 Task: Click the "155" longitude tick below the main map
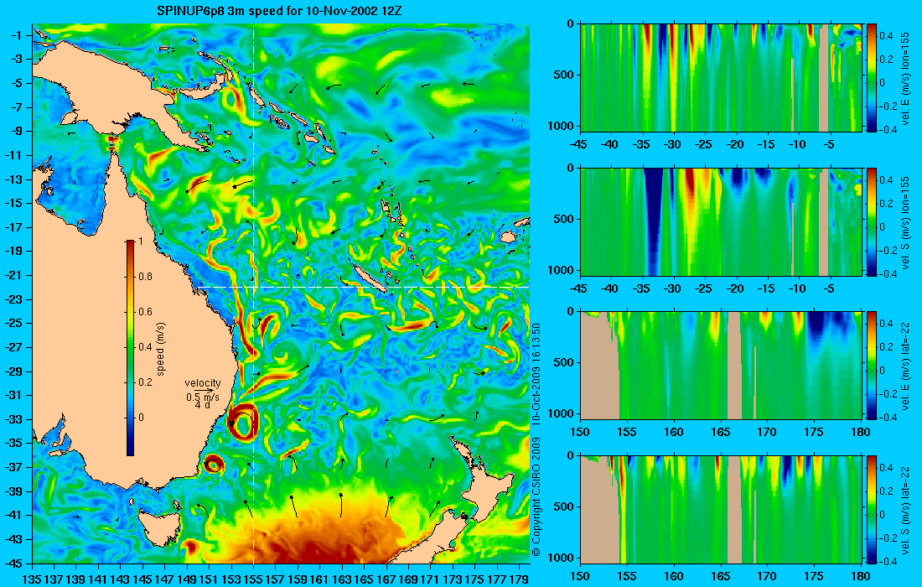253,579
